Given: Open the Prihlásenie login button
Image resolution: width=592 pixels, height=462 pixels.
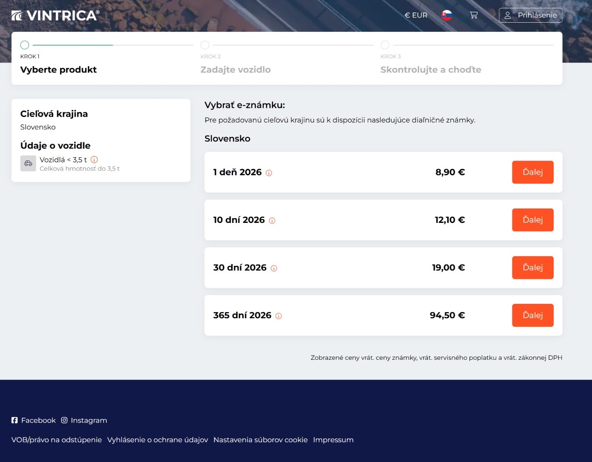Looking at the screenshot, I should point(530,15).
